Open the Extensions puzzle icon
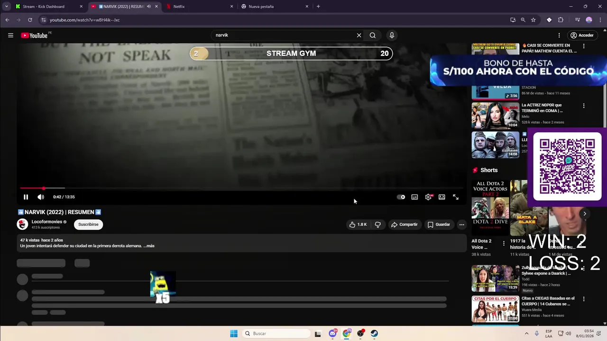 (561, 20)
